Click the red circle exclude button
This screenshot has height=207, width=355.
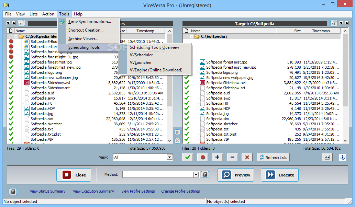(x=203, y=157)
